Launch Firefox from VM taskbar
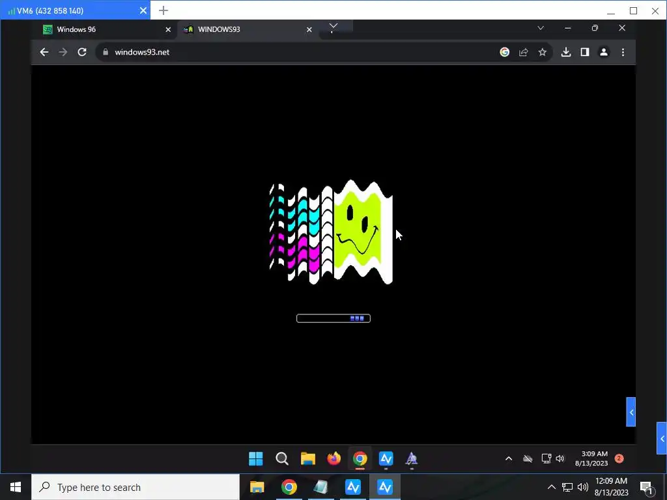 coord(334,458)
